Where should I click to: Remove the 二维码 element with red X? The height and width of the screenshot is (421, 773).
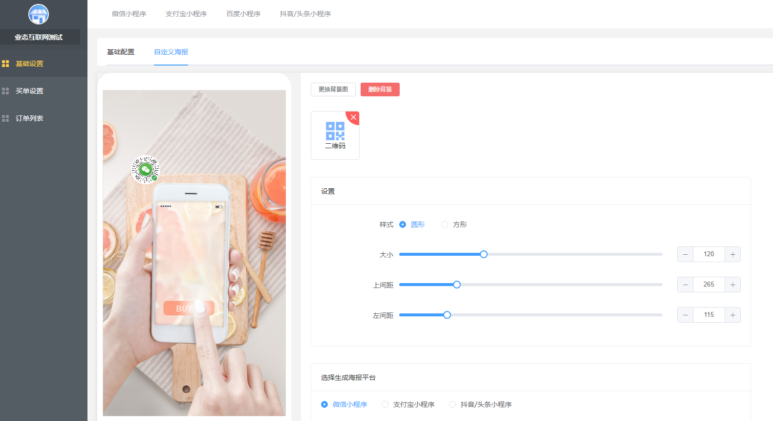(x=354, y=117)
